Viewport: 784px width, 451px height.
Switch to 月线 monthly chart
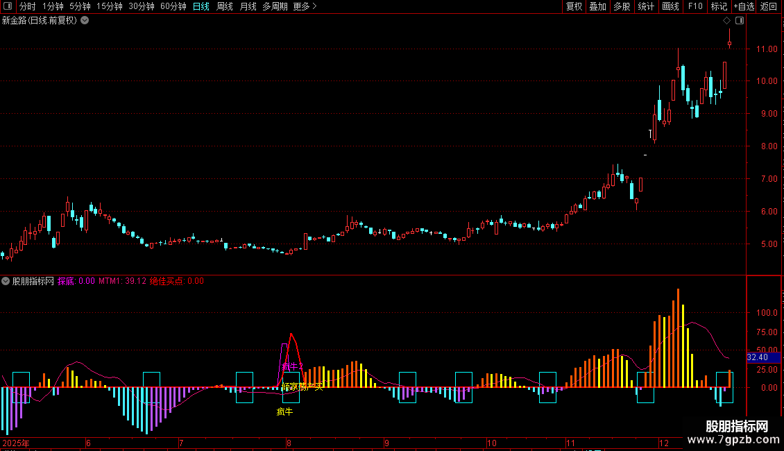(248, 6)
